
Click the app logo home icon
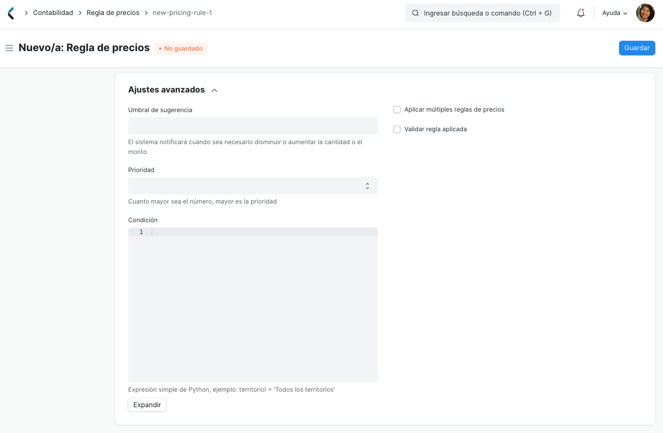pyautogui.click(x=11, y=13)
